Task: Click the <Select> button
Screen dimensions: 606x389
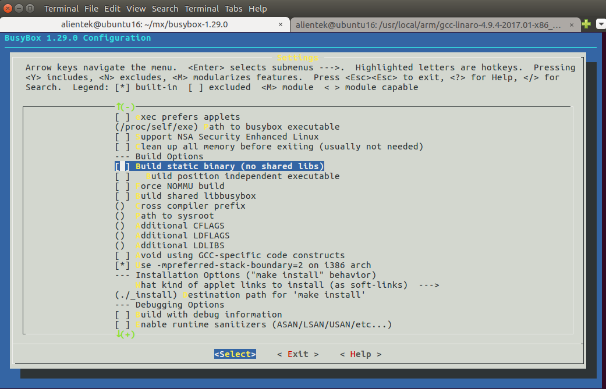Action: [235, 354]
